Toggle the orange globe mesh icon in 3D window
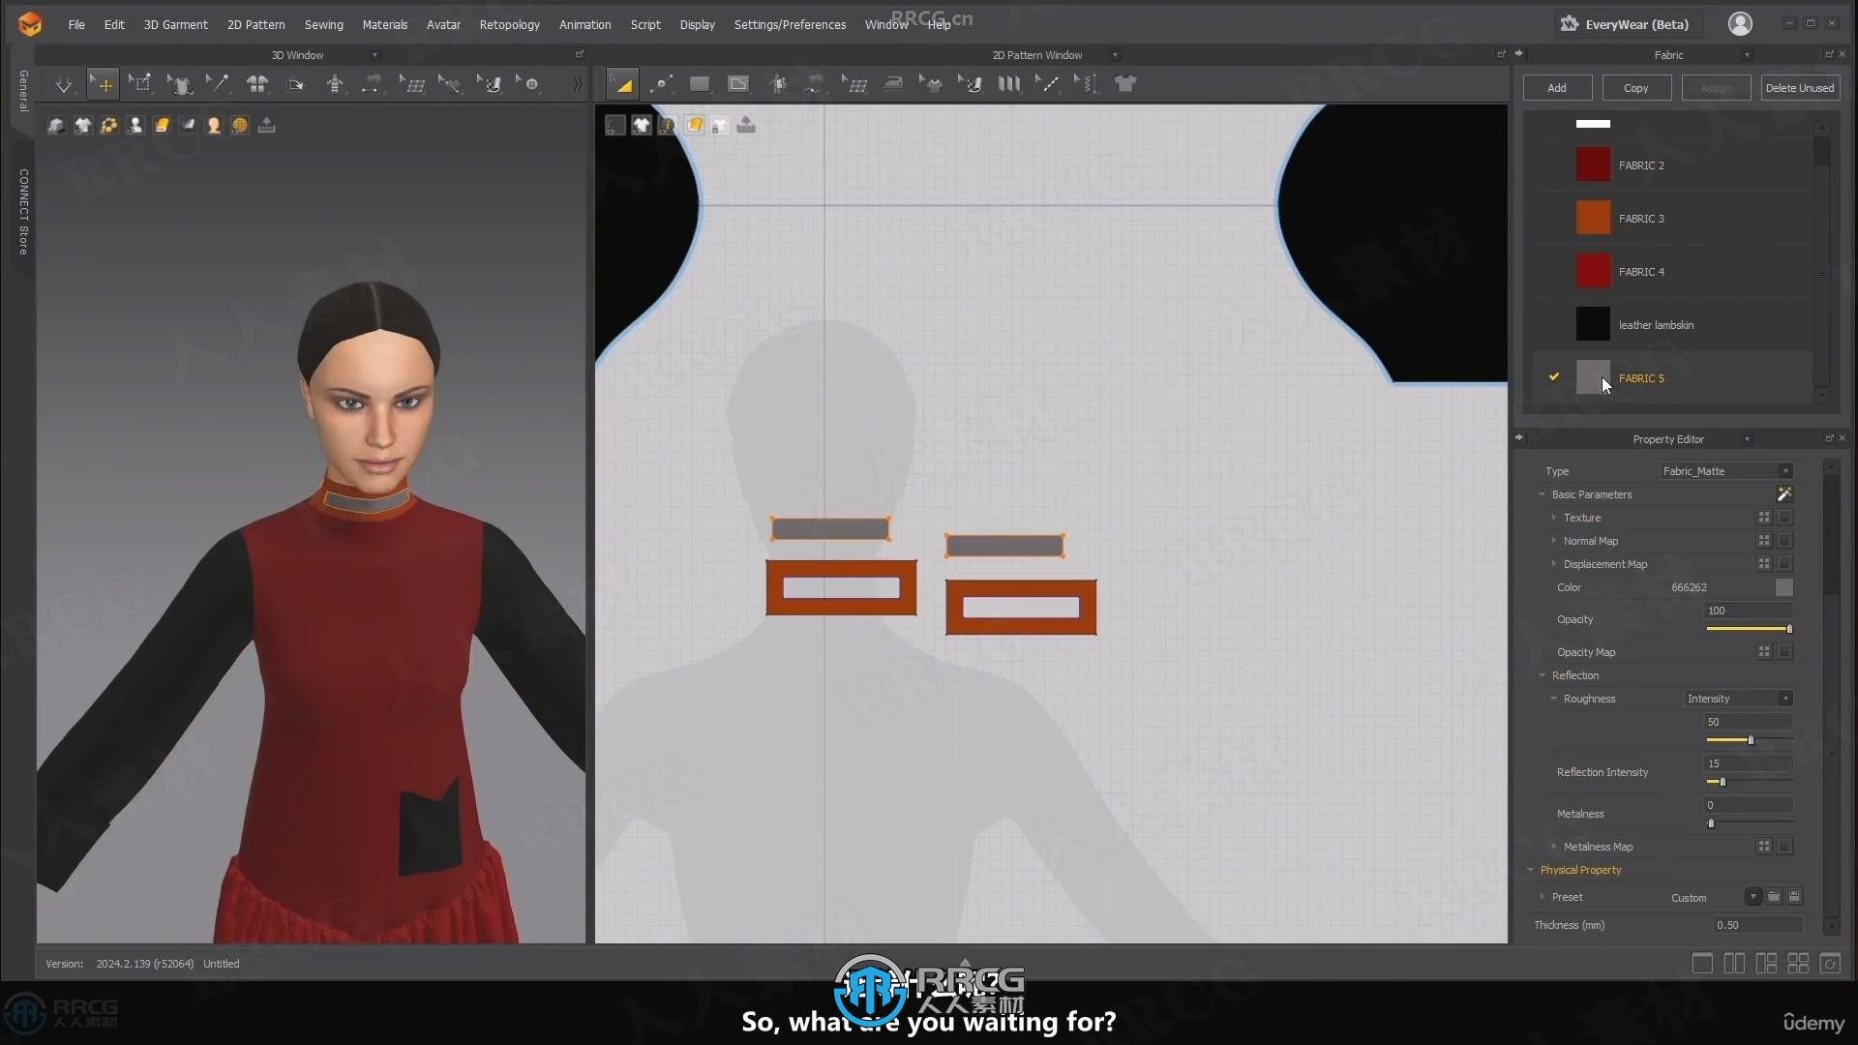Screen dimensions: 1858x1045 (240, 125)
